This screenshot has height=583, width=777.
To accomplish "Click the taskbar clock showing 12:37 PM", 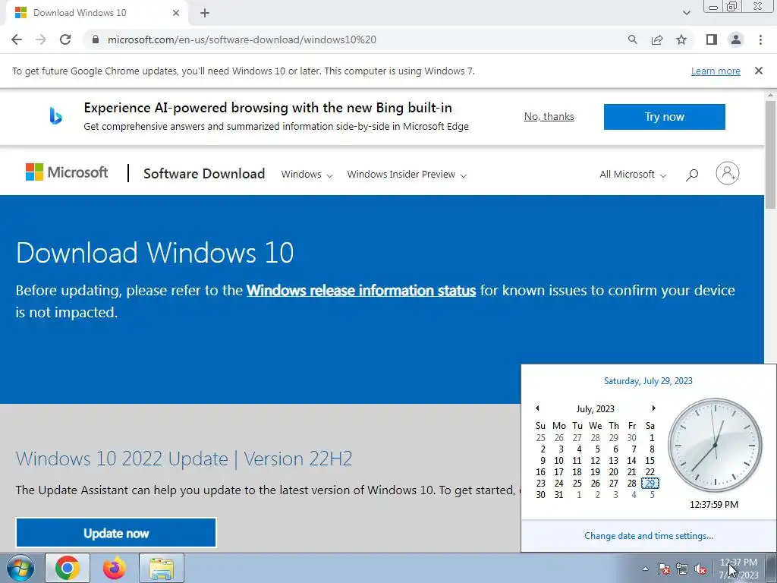I will coord(738,569).
